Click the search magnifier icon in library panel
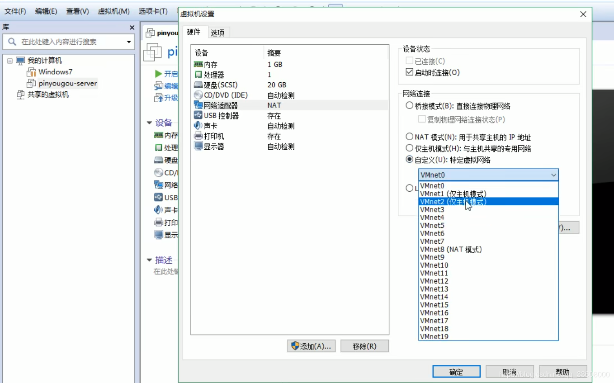 pos(12,42)
